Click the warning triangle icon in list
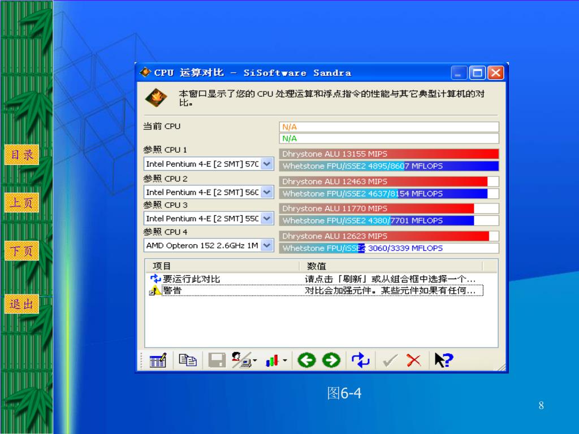The image size is (579, 434). tap(155, 291)
